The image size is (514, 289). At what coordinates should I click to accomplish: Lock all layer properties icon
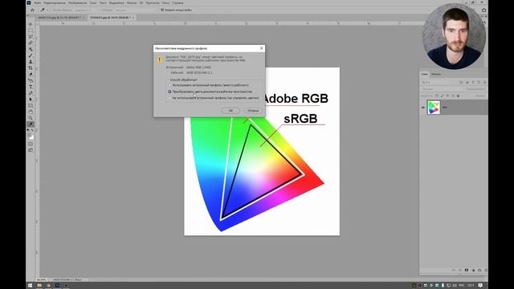[458, 96]
